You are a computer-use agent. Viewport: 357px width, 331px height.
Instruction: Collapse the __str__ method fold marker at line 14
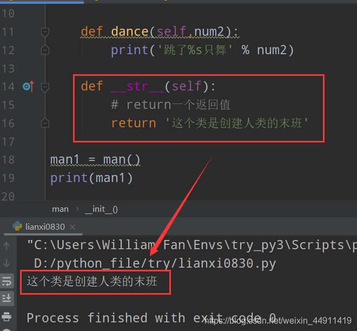(x=45, y=87)
